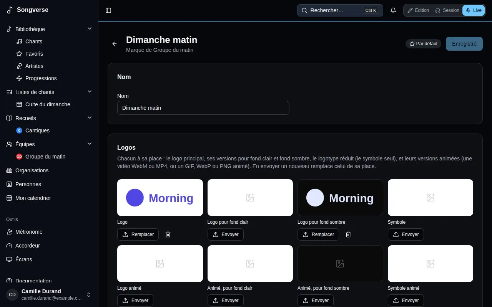This screenshot has height=307, width=492.
Task: Go back using the arrow icon
Action: [x=114, y=44]
